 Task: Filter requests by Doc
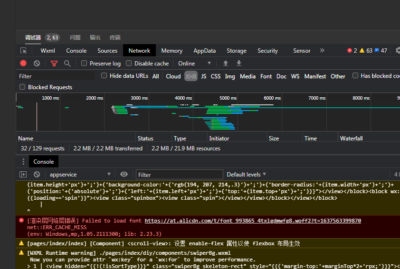(x=281, y=76)
